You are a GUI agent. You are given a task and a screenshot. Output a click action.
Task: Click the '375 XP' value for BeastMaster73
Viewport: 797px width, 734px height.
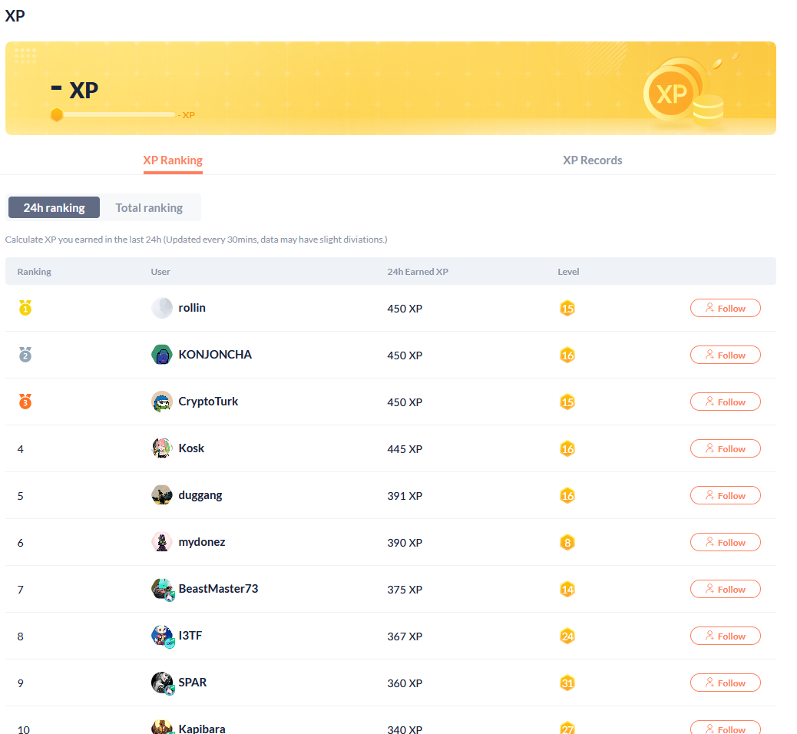click(405, 589)
